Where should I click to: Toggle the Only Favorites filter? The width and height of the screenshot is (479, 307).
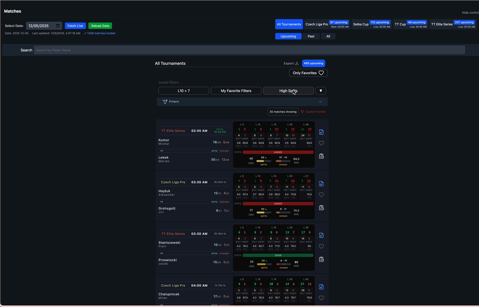pyautogui.click(x=308, y=73)
